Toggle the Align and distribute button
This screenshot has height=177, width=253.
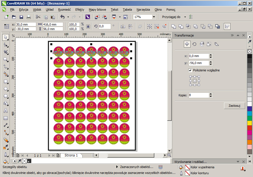click(227, 26)
